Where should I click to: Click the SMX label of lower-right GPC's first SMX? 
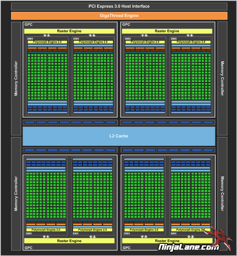pyautogui.click(x=127, y=233)
